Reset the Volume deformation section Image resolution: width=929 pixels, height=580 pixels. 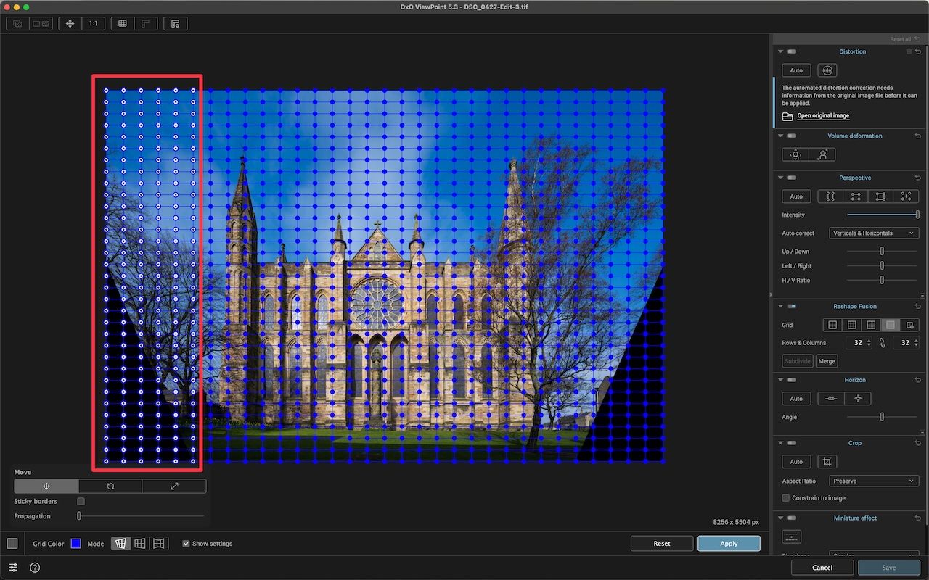(918, 136)
